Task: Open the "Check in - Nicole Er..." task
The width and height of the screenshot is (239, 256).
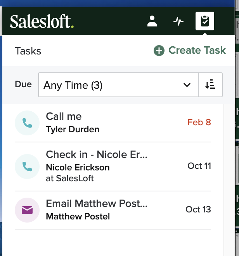Action: pos(97,154)
